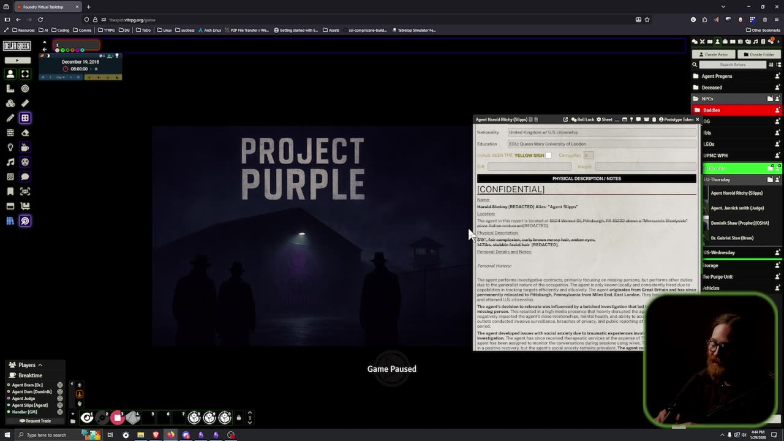This screenshot has height=441, width=784.
Task: Click the target circle tool icon
Action: click(25, 88)
